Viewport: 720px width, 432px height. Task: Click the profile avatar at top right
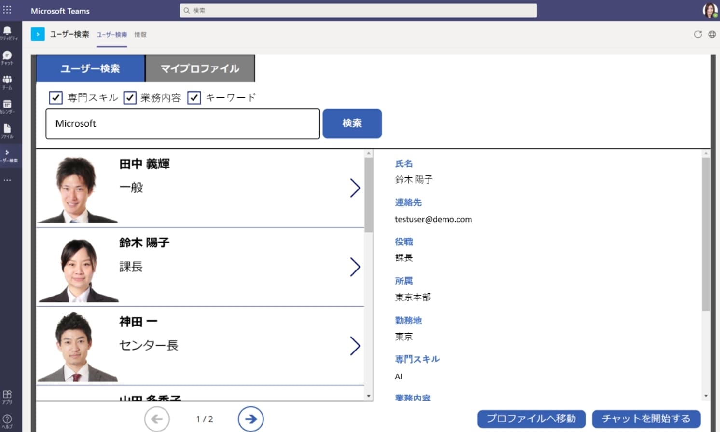[710, 10]
